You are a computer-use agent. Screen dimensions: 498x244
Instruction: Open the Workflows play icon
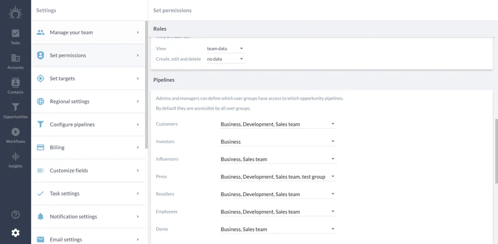pos(15,132)
